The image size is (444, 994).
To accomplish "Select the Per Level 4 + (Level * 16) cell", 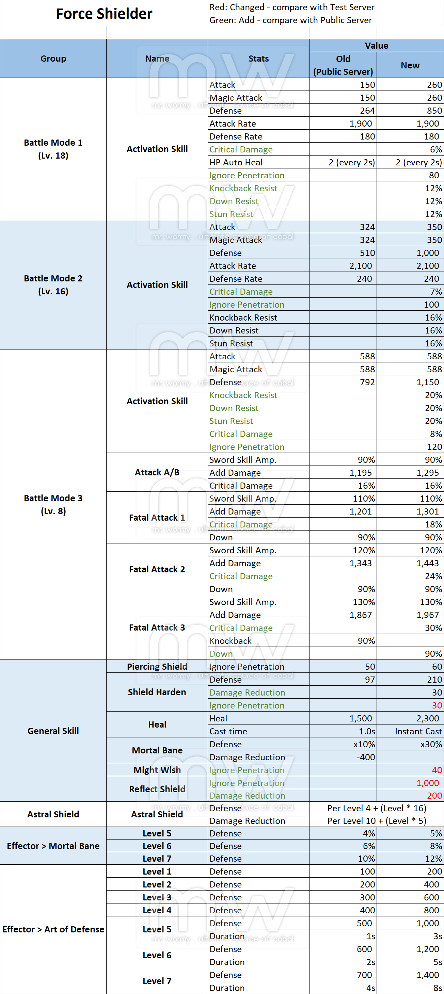I will 377,808.
